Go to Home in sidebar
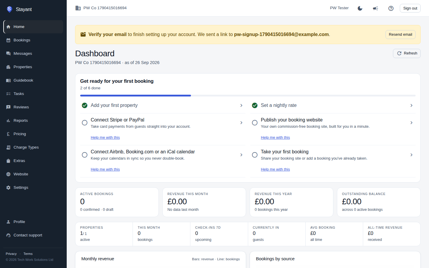 click(x=33, y=27)
